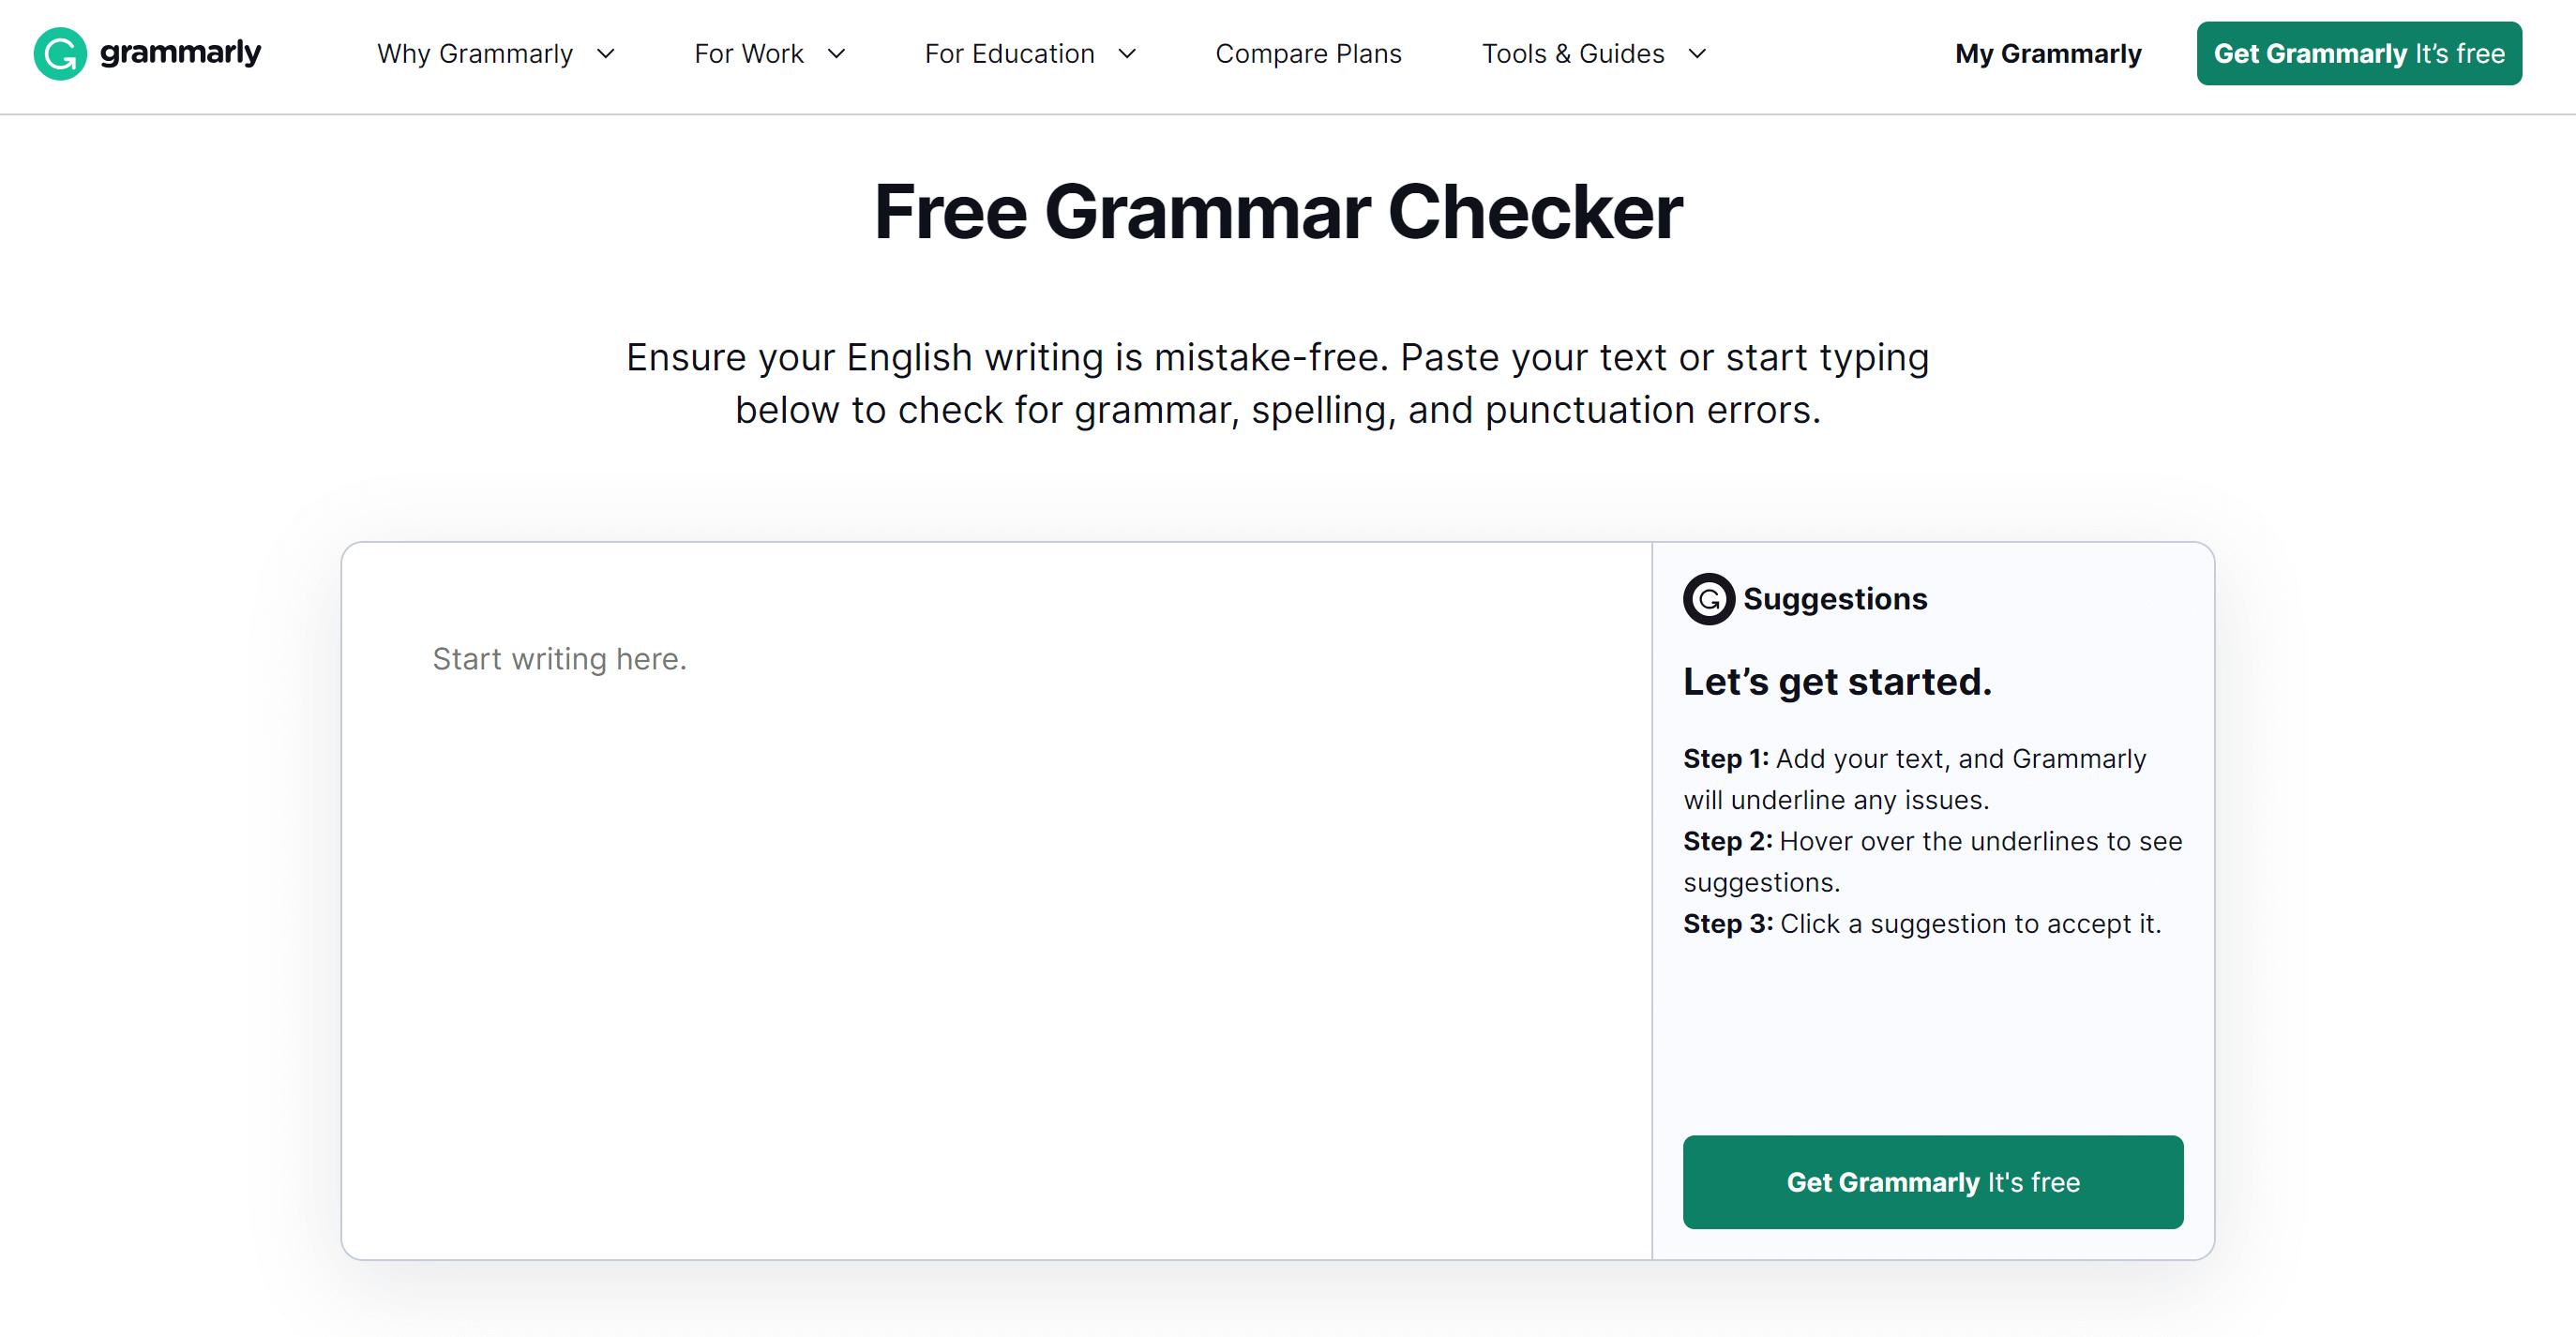The width and height of the screenshot is (2576, 1337).
Task: Open the For Education menu label
Action: (1009, 54)
